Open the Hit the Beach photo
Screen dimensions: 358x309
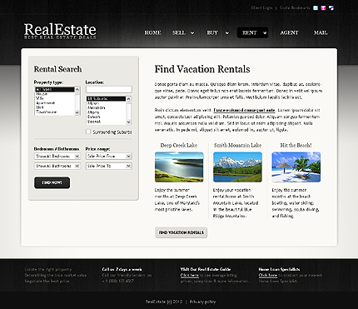[296, 167]
